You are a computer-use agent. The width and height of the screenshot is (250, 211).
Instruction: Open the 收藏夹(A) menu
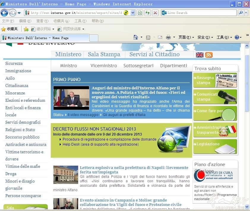coord(61,21)
